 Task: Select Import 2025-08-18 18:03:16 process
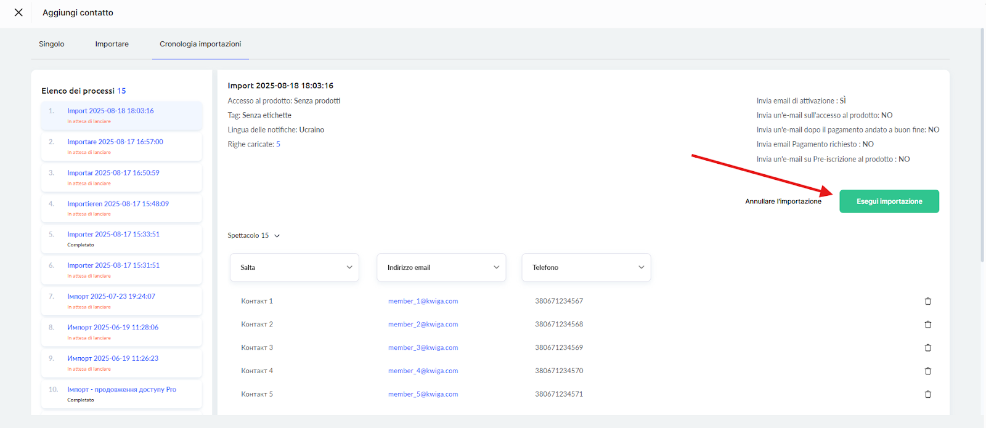110,111
